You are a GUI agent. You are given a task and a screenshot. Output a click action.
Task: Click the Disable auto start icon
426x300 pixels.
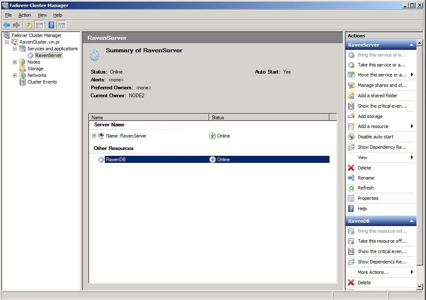[x=351, y=137]
